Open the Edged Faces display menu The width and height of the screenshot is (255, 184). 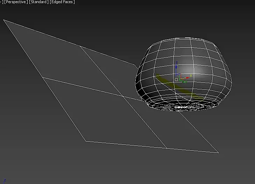point(62,2)
